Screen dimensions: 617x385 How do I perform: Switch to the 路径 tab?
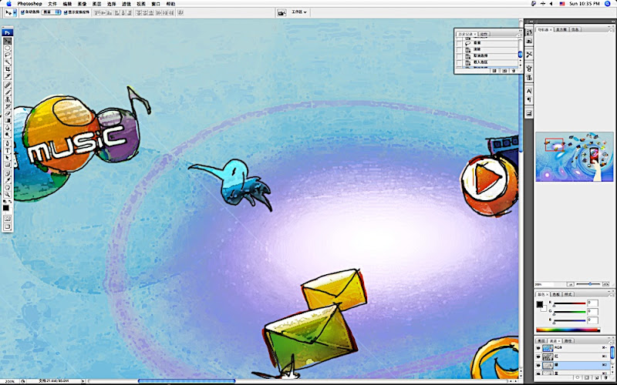pos(568,341)
